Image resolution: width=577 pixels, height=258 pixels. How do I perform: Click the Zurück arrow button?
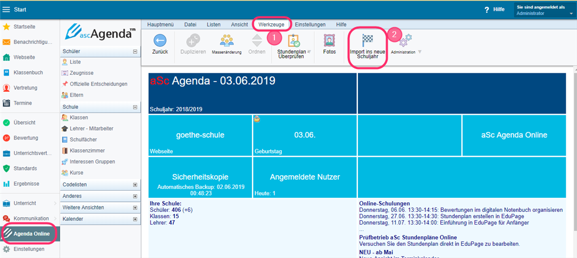[160, 41]
